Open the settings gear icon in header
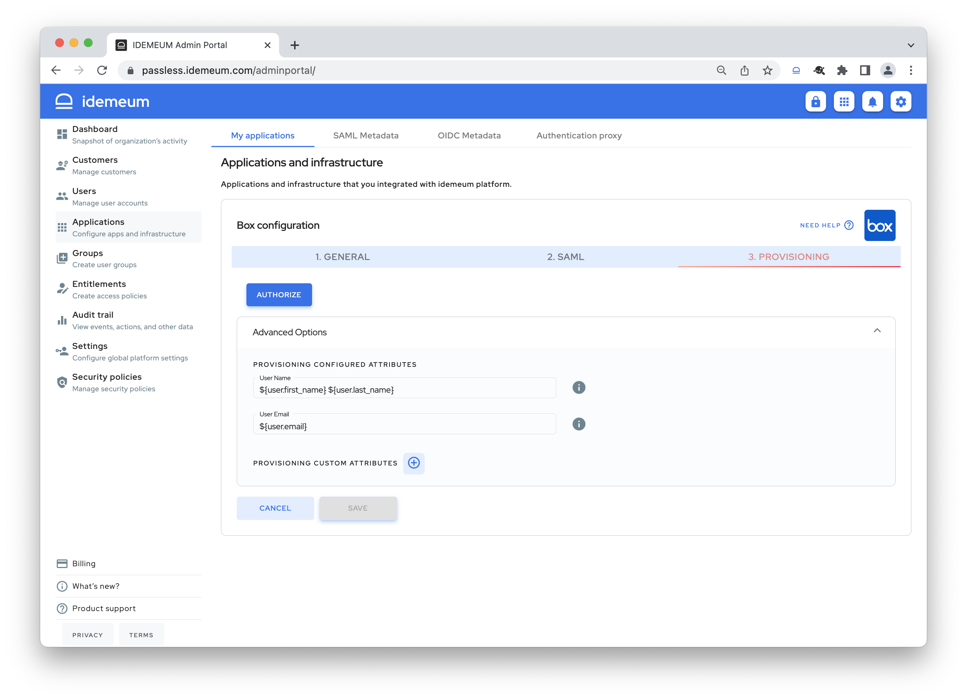 tap(901, 101)
